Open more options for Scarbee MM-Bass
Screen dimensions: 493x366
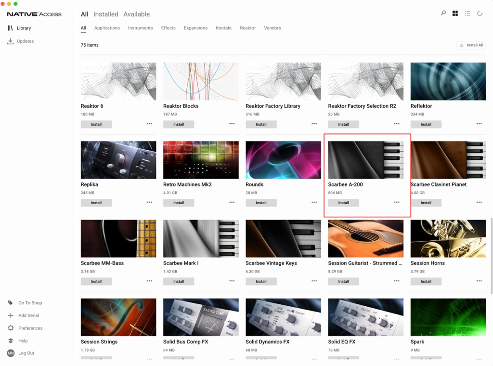(x=149, y=281)
